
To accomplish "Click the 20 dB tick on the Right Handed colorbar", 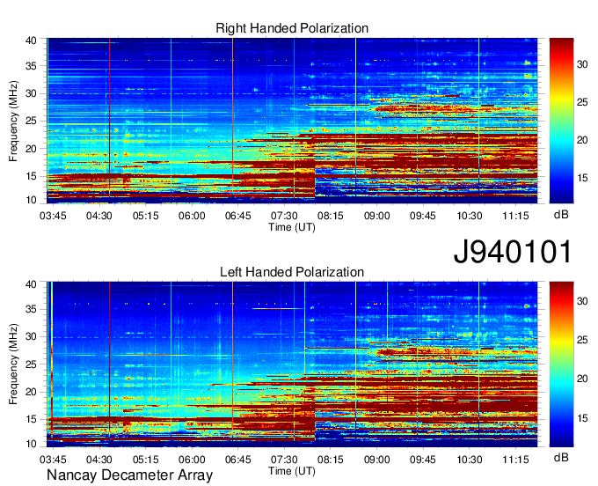I will [x=582, y=140].
